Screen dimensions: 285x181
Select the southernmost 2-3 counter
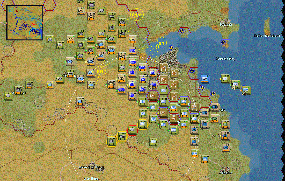205,159
